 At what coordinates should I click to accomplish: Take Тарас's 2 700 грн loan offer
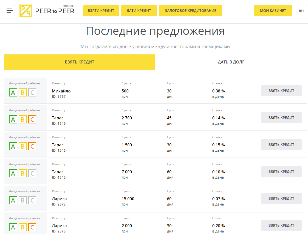(x=281, y=118)
